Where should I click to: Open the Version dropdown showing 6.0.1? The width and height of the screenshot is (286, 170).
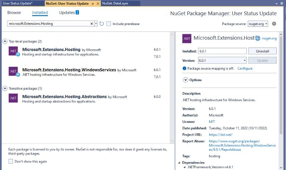[222, 60]
